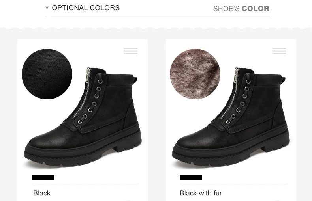Click the zipper pull on right boot

(x=236, y=76)
